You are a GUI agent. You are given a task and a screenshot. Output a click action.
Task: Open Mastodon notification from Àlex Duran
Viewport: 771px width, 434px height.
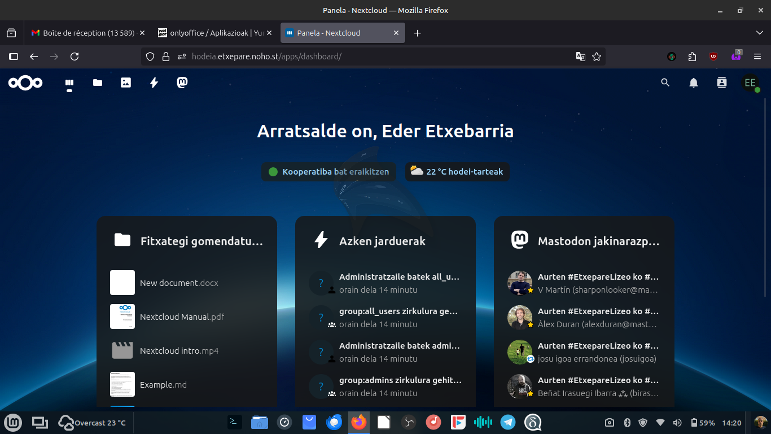[584, 318]
